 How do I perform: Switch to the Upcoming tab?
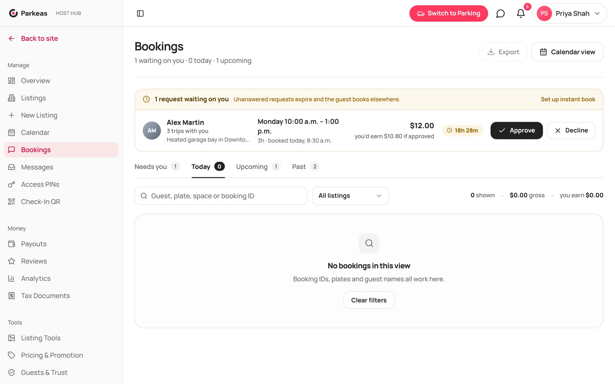point(258,167)
